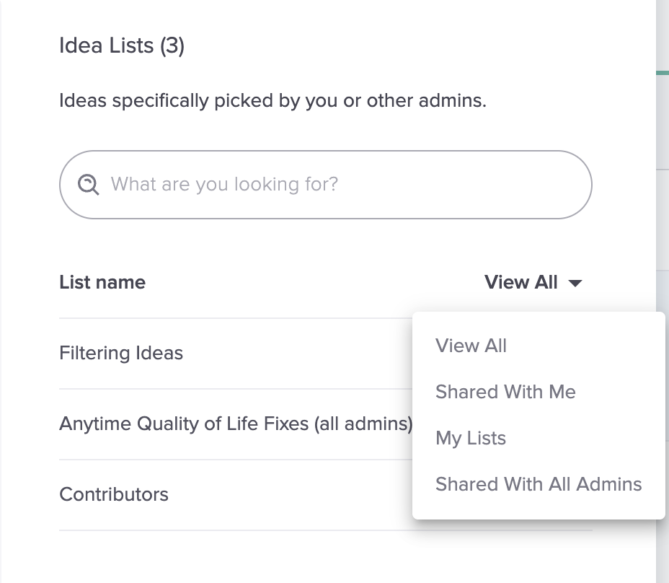
Task: Click empty space inside the search box
Action: coord(465,185)
